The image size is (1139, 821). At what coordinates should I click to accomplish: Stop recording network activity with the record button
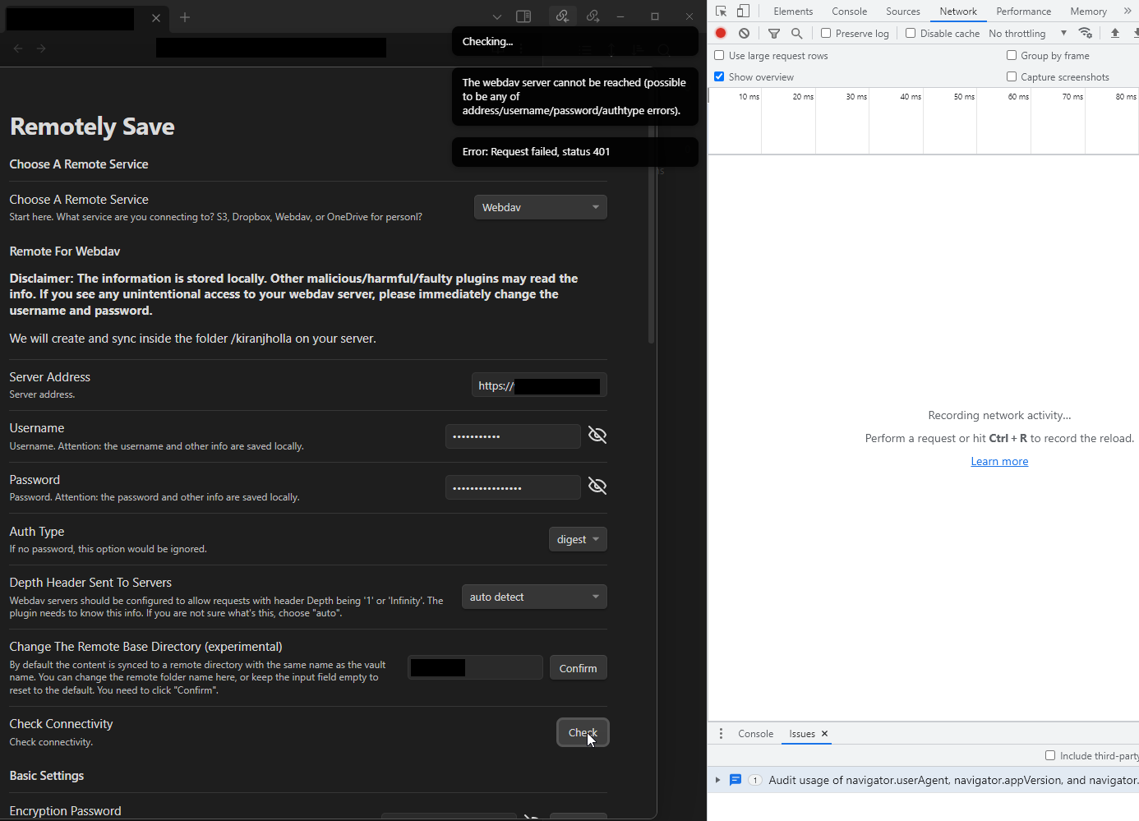click(721, 33)
